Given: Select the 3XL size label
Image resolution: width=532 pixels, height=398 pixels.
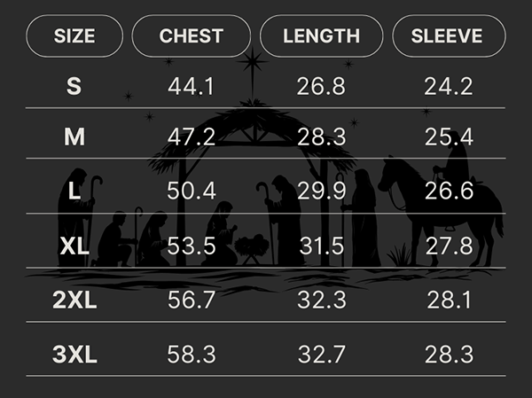Looking at the screenshot, I should (74, 355).
